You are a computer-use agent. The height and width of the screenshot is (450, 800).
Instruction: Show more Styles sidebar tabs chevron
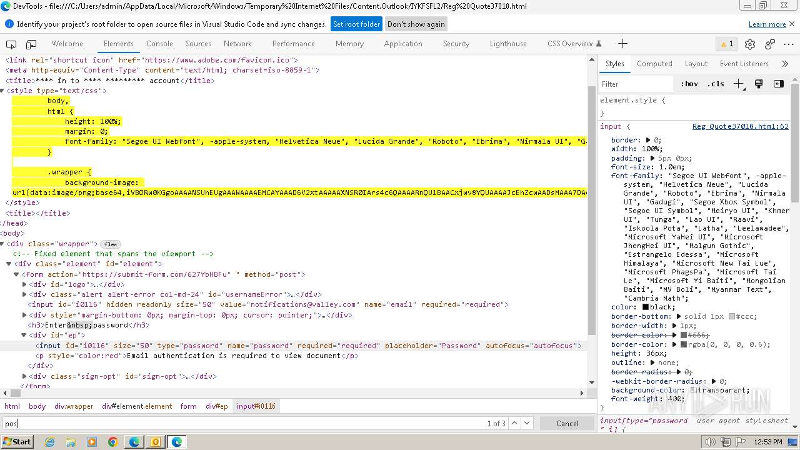click(785, 64)
